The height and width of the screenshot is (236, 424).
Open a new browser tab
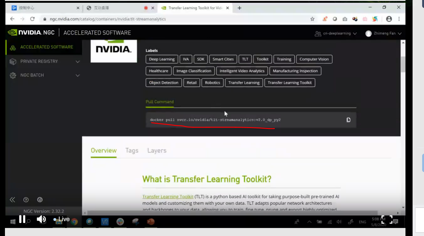[239, 8]
